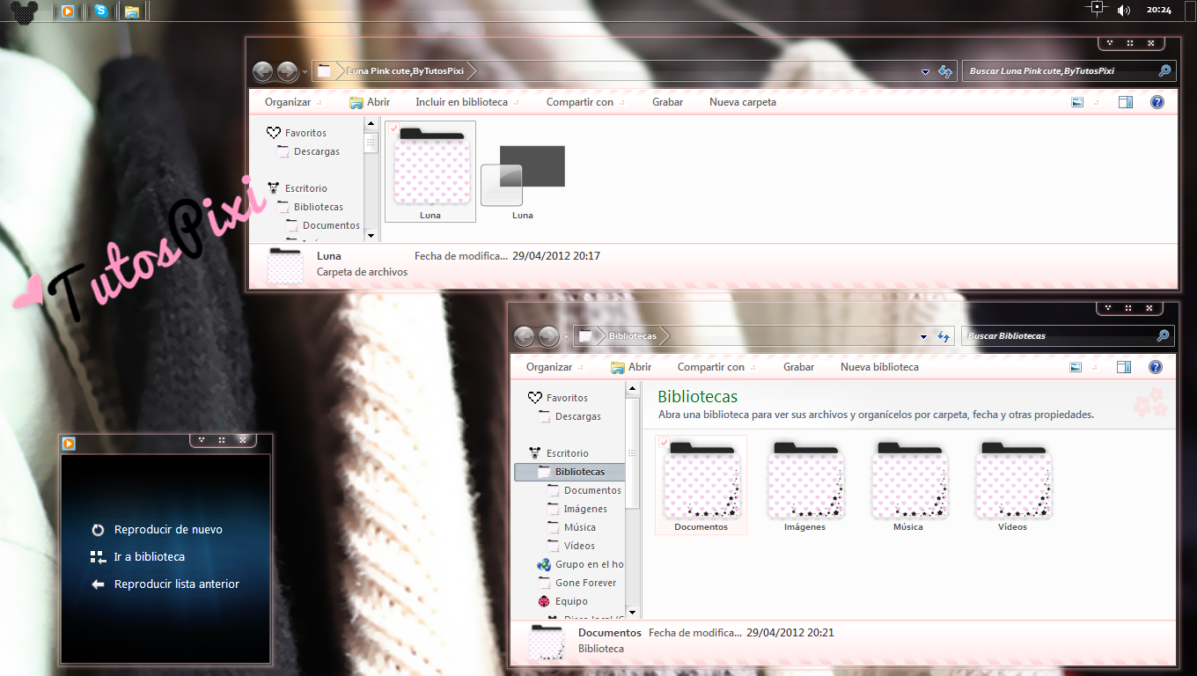Click Abrir in Luna Pink toolbar

(370, 102)
